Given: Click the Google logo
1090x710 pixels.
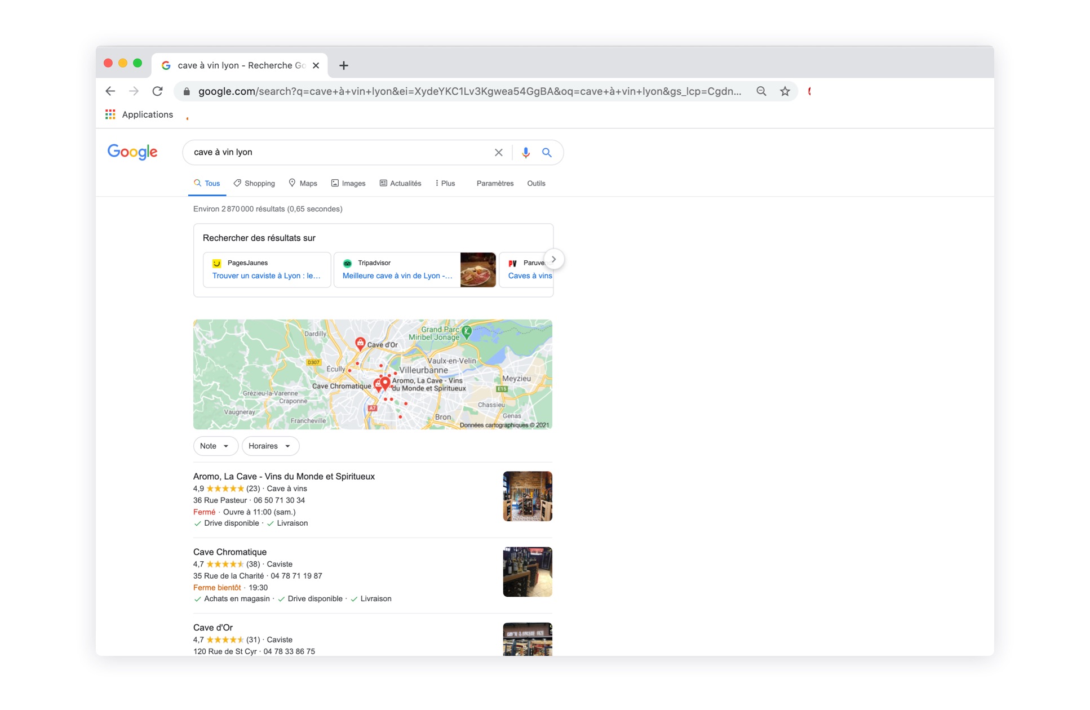Looking at the screenshot, I should (132, 152).
